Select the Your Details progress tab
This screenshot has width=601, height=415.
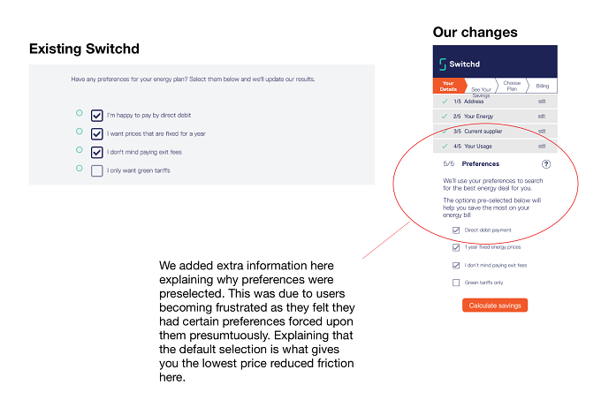(449, 86)
